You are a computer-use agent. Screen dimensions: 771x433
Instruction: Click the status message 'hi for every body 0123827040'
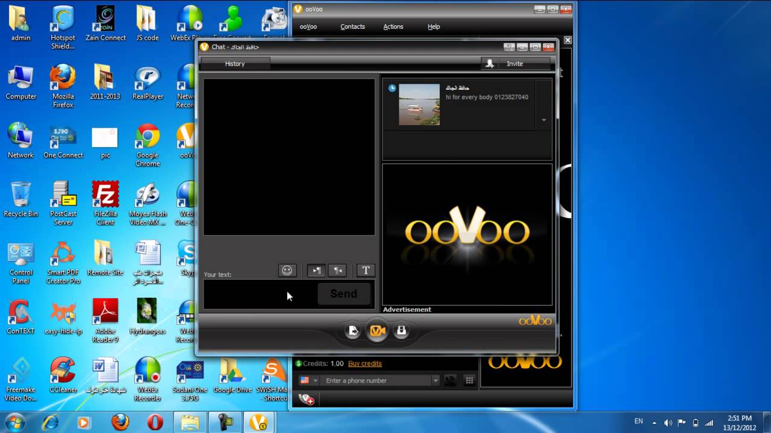[x=487, y=97]
